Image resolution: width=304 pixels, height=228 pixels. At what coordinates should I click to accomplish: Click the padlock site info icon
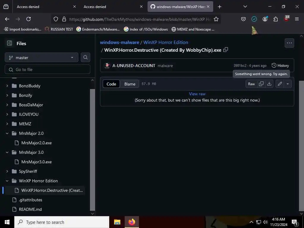tap(64, 19)
